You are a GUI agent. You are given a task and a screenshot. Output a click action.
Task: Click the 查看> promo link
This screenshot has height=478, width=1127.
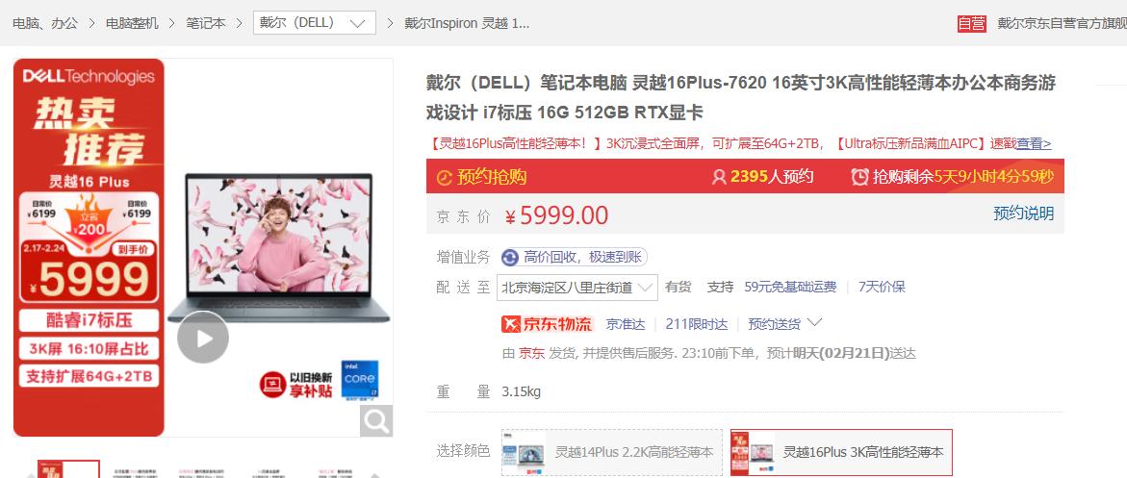click(x=1034, y=143)
